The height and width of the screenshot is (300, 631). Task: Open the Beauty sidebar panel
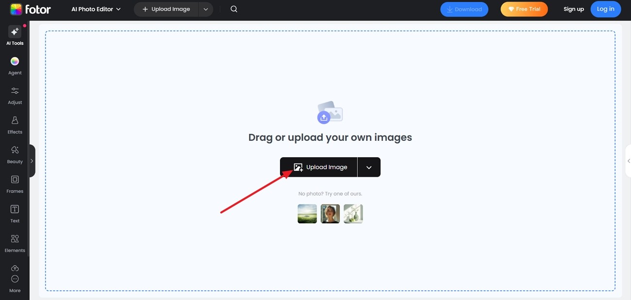pos(15,155)
